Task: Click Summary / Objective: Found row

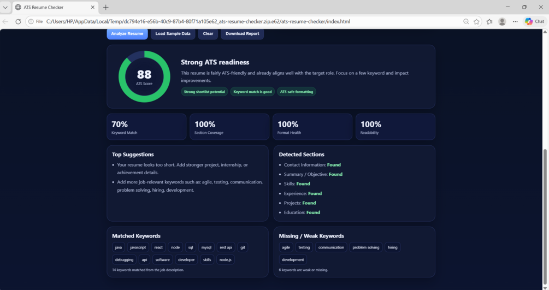Action: click(313, 174)
